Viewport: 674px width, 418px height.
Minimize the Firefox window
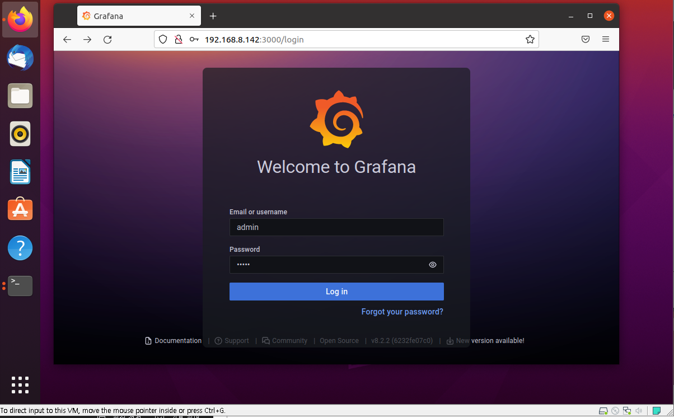571,16
